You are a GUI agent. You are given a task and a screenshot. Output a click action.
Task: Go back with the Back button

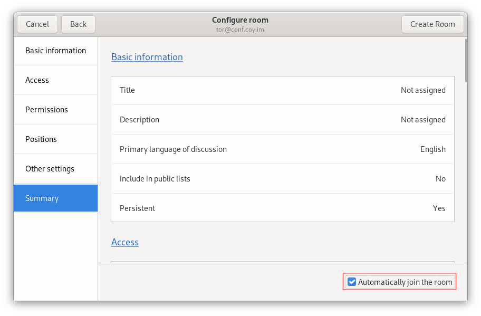coord(78,24)
